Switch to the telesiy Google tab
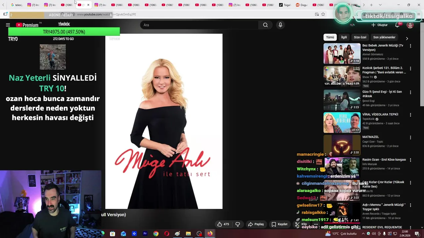Viewport: 424px width, 238px height. pos(16,5)
